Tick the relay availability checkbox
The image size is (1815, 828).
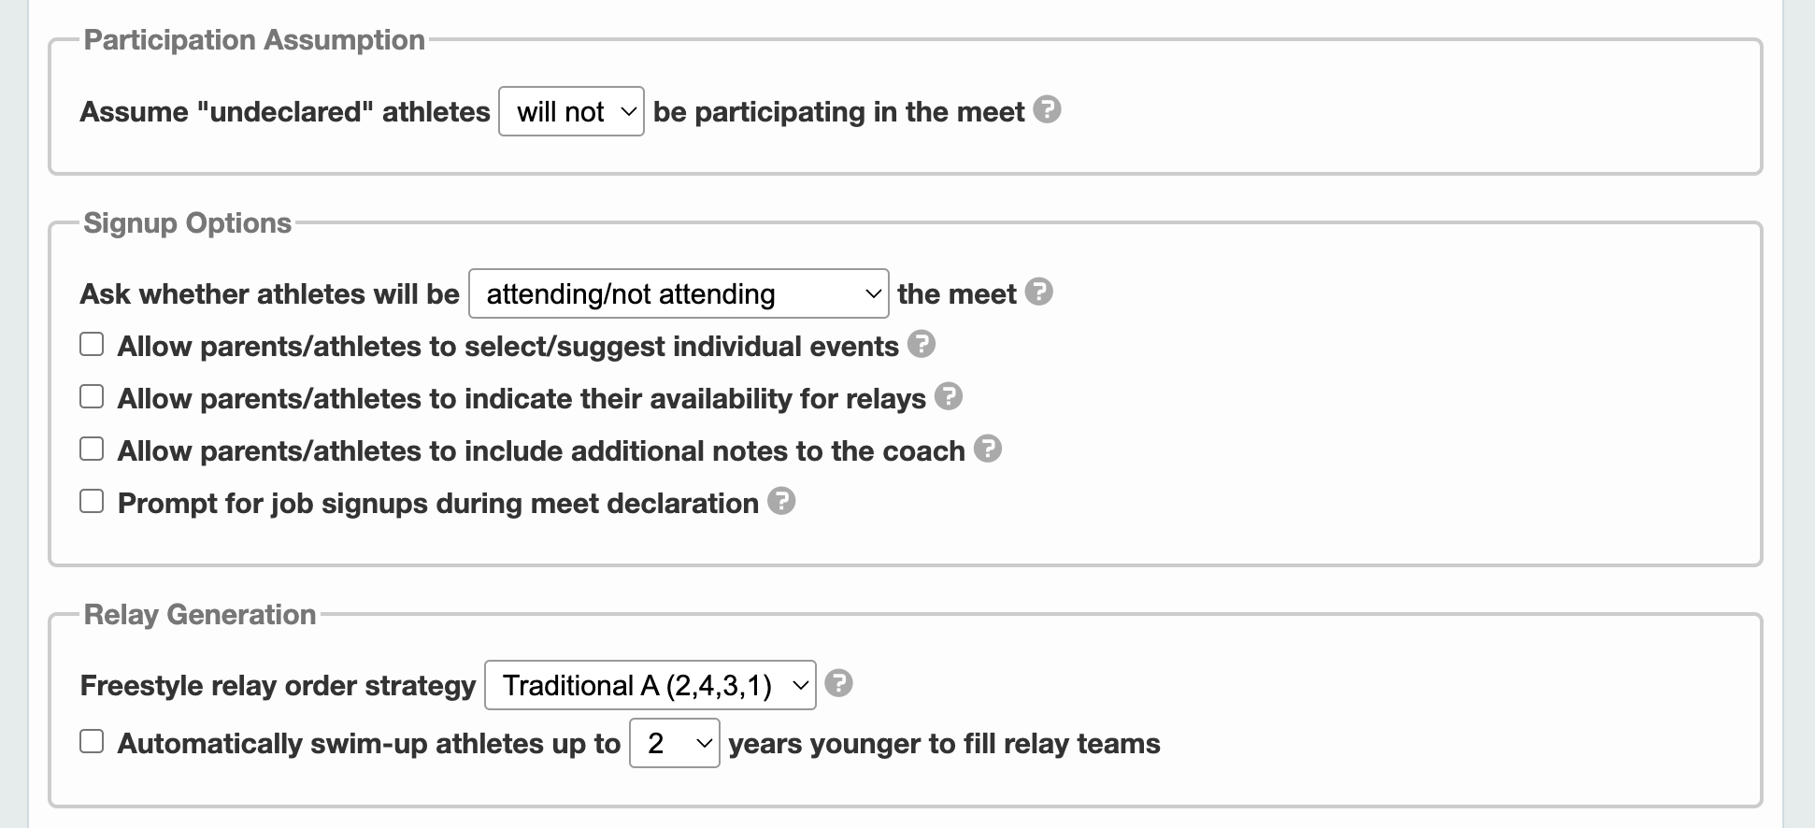92,397
